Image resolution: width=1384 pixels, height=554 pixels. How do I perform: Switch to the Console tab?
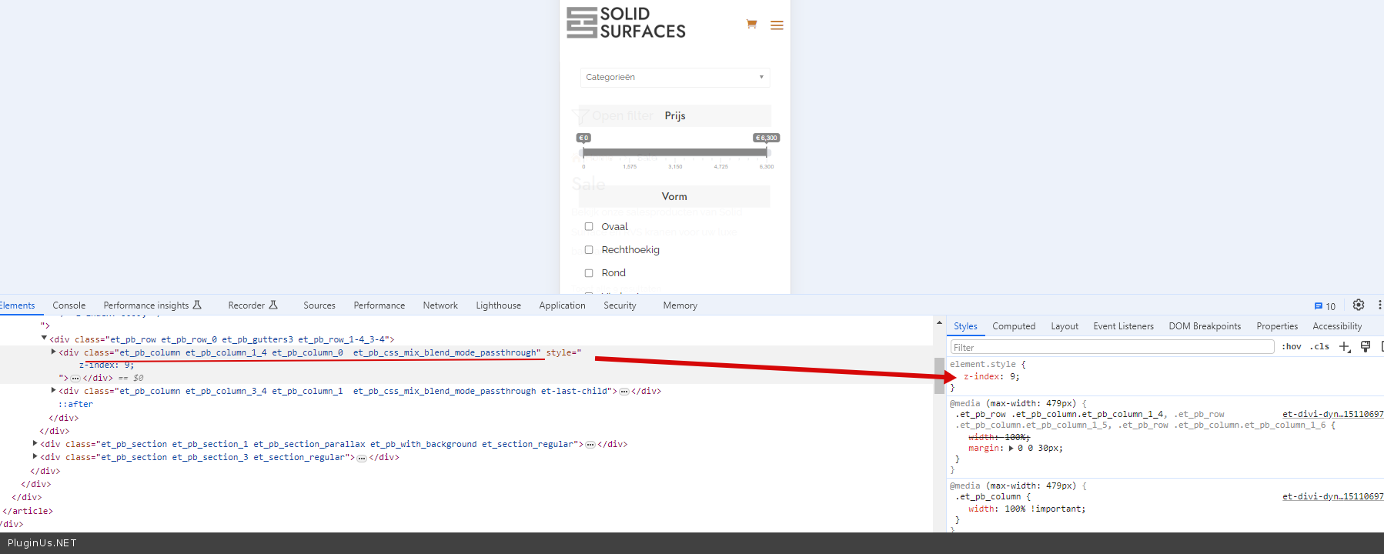(69, 305)
